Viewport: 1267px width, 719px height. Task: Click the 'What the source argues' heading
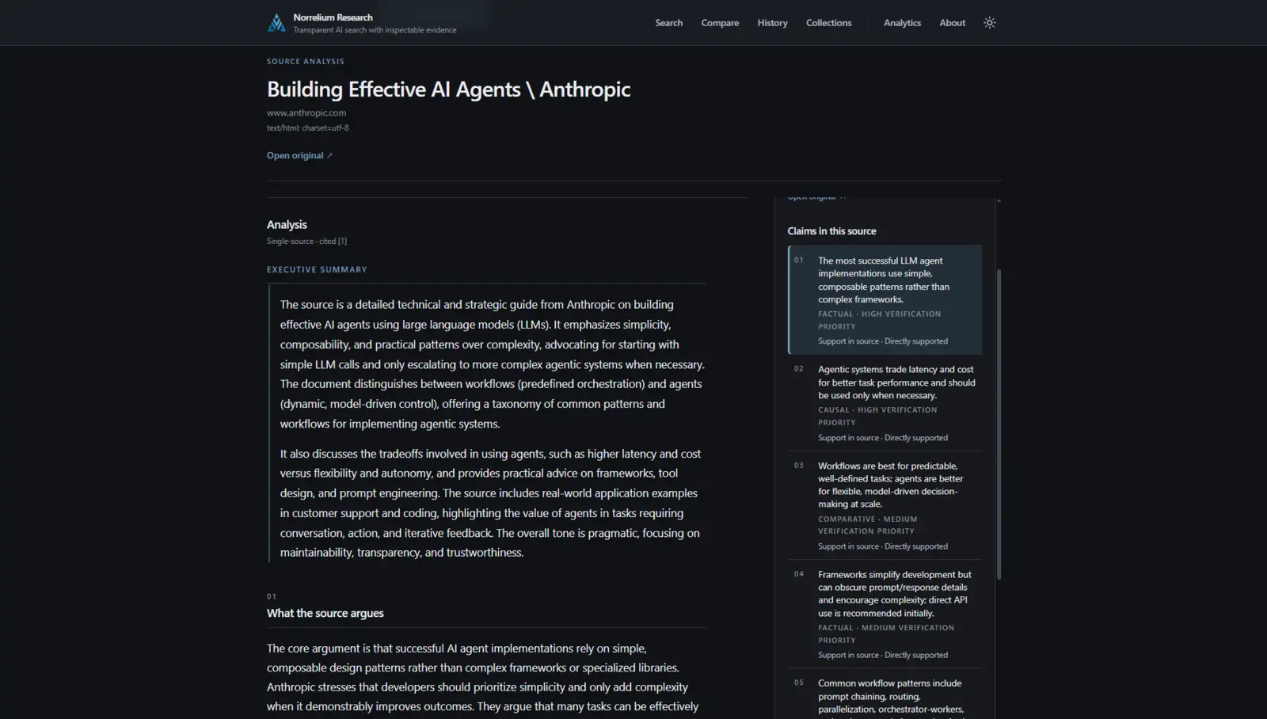(x=325, y=613)
